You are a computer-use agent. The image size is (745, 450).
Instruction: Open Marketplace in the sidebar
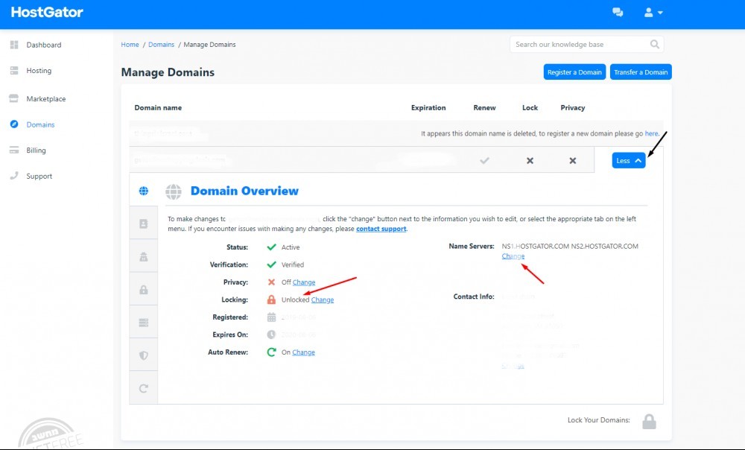[x=46, y=99]
